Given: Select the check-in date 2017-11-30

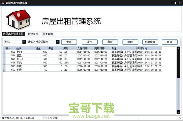Looking at the screenshot, I should tap(85, 52).
